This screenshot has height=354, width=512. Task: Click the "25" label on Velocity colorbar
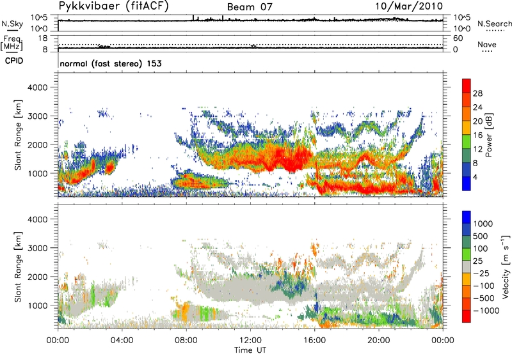pos(477,261)
